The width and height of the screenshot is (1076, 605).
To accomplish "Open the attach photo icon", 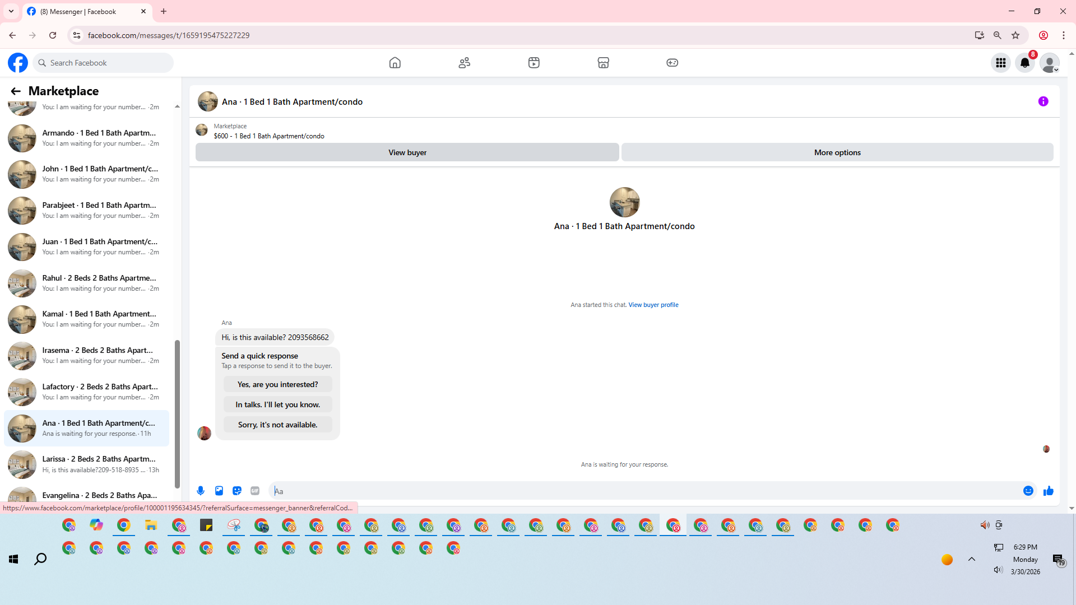I will click(x=219, y=491).
